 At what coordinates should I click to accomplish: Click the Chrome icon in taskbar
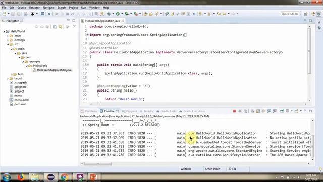(65, 177)
